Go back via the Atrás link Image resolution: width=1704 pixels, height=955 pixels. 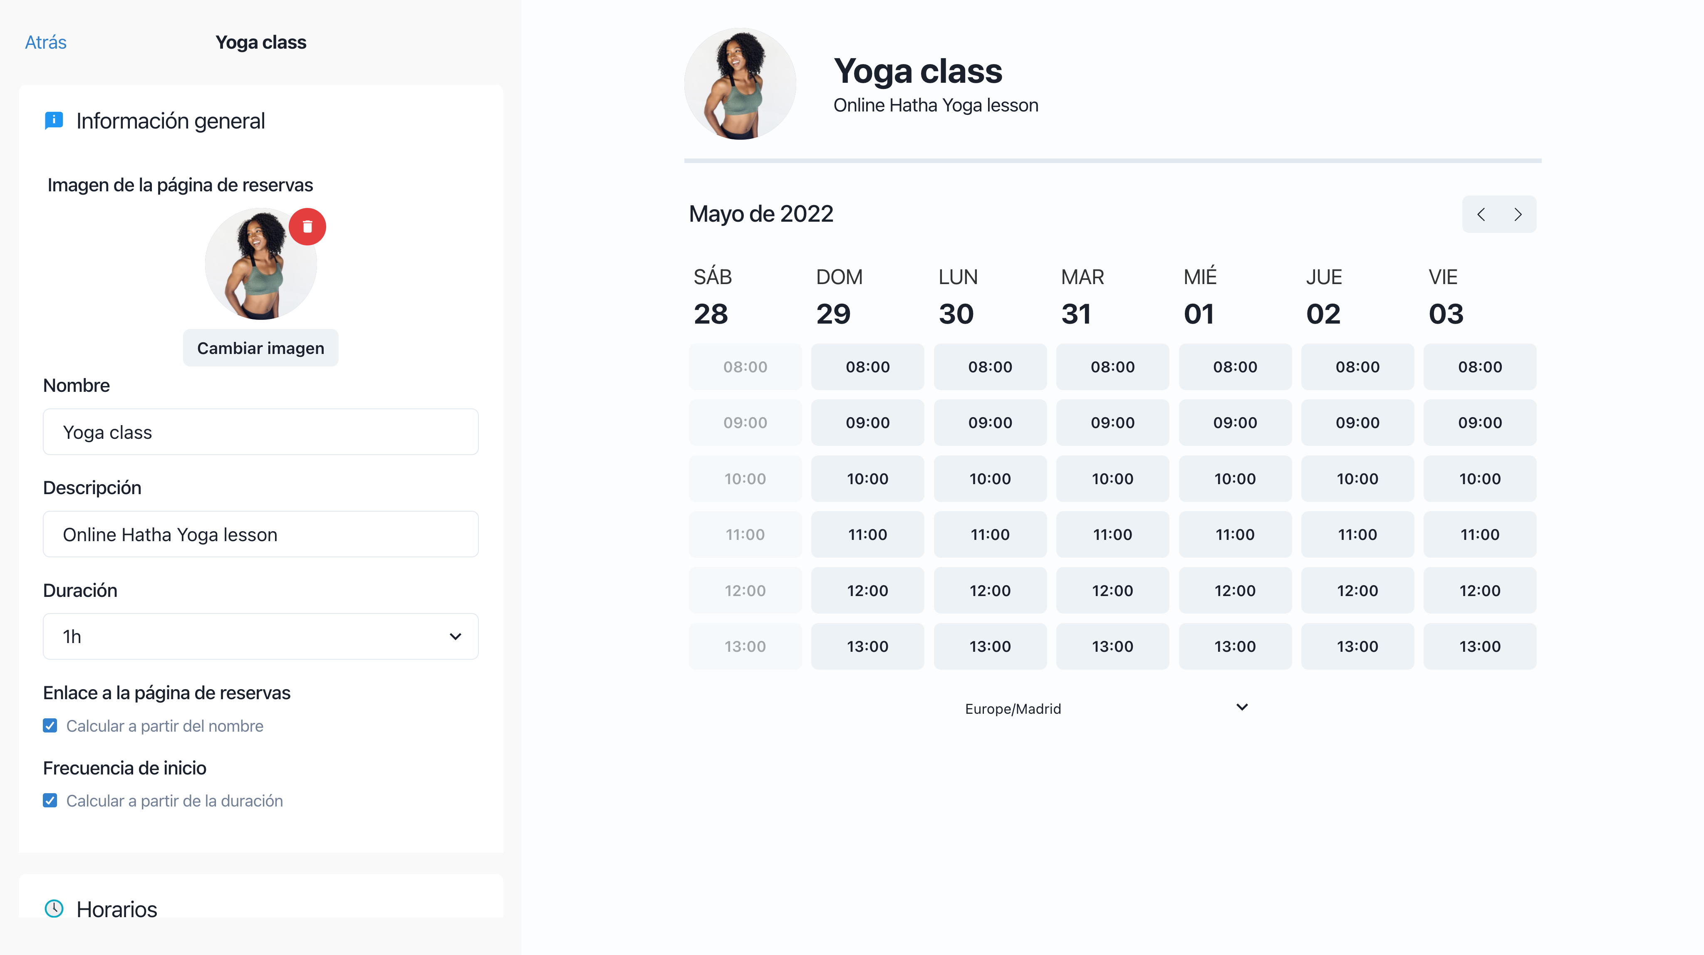point(46,42)
